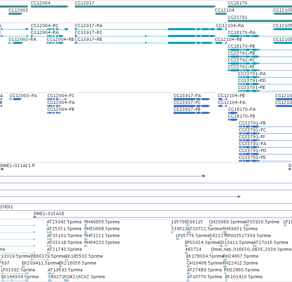292x282 pixels.
Task: Click the CG18170-RA transcript label
Action: 242,32
